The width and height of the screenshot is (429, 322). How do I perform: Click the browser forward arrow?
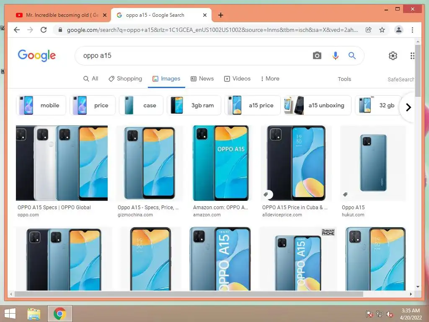30,30
